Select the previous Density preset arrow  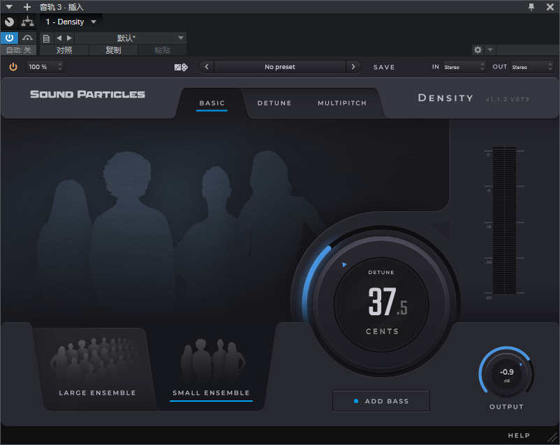207,67
